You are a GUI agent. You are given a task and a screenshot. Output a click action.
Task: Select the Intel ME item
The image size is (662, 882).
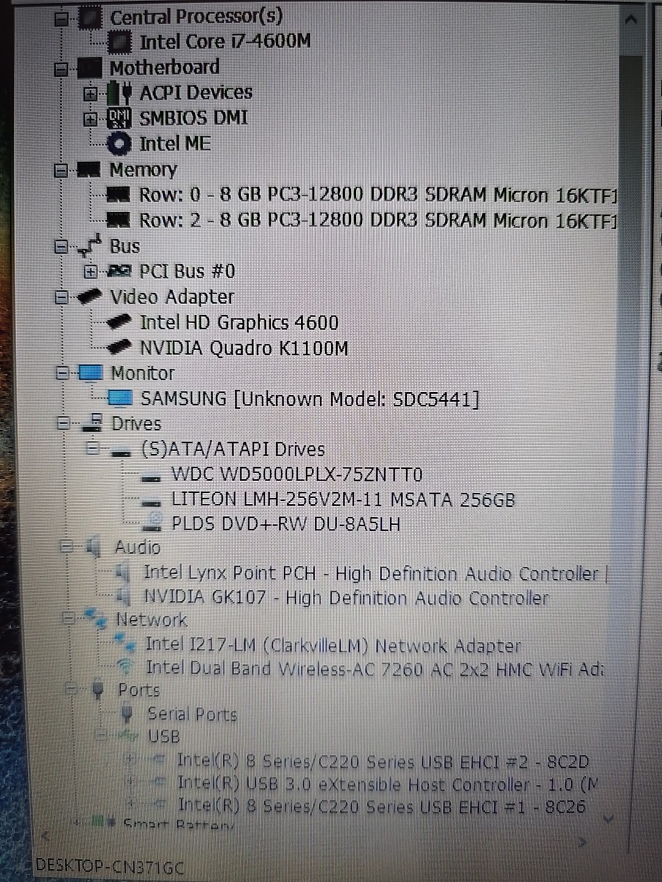coord(175,144)
